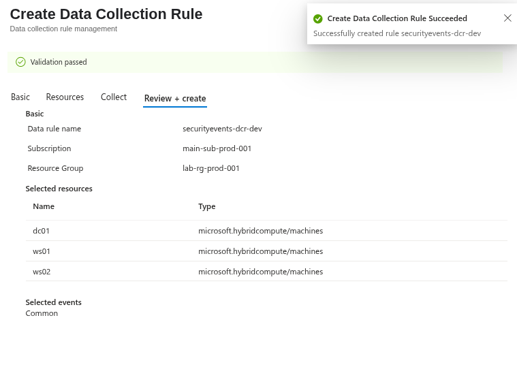517x367 pixels.
Task: Click the green success checkmark icon
Action: (x=318, y=19)
